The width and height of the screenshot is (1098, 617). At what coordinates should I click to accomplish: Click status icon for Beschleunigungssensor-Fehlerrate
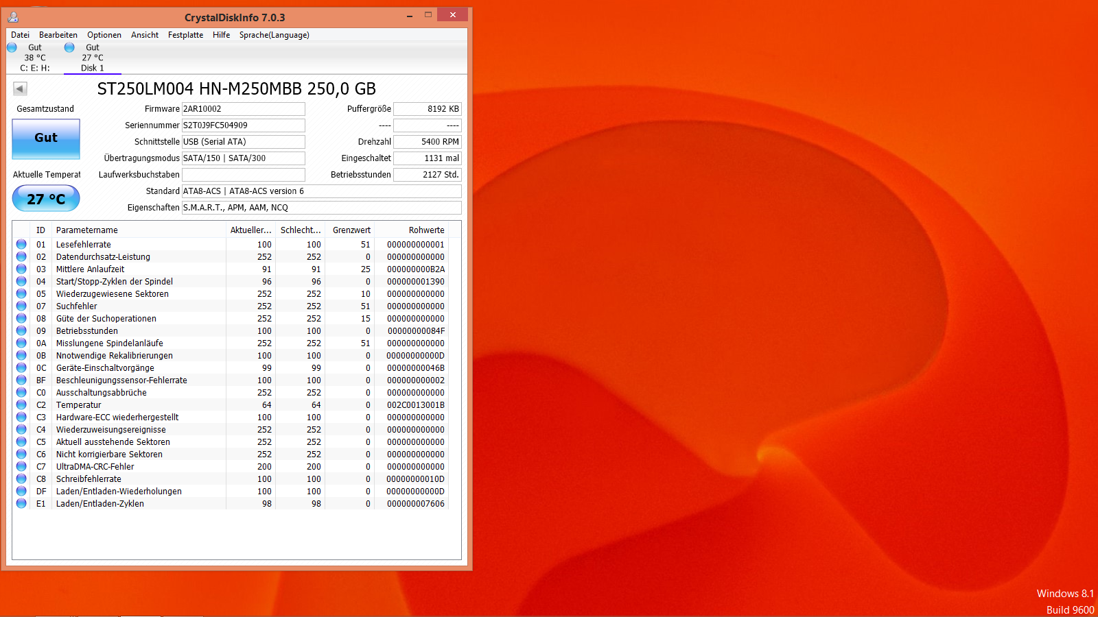coord(21,380)
